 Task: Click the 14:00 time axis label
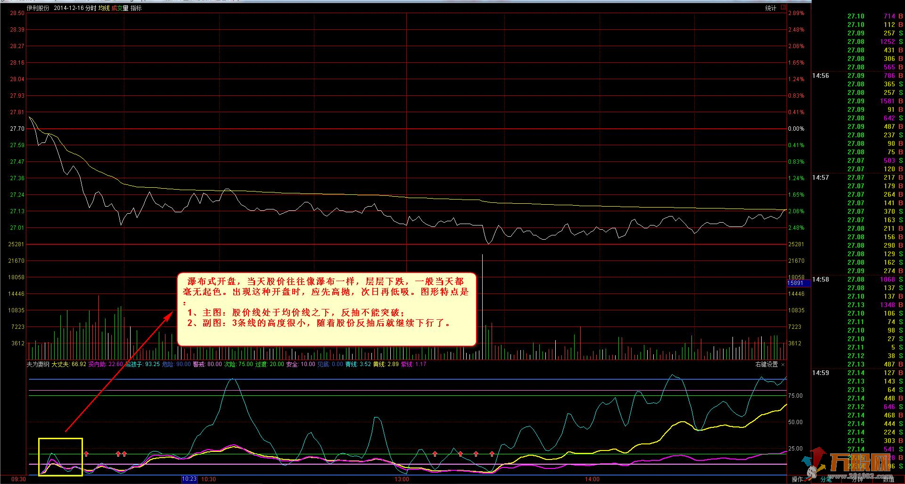coord(592,479)
